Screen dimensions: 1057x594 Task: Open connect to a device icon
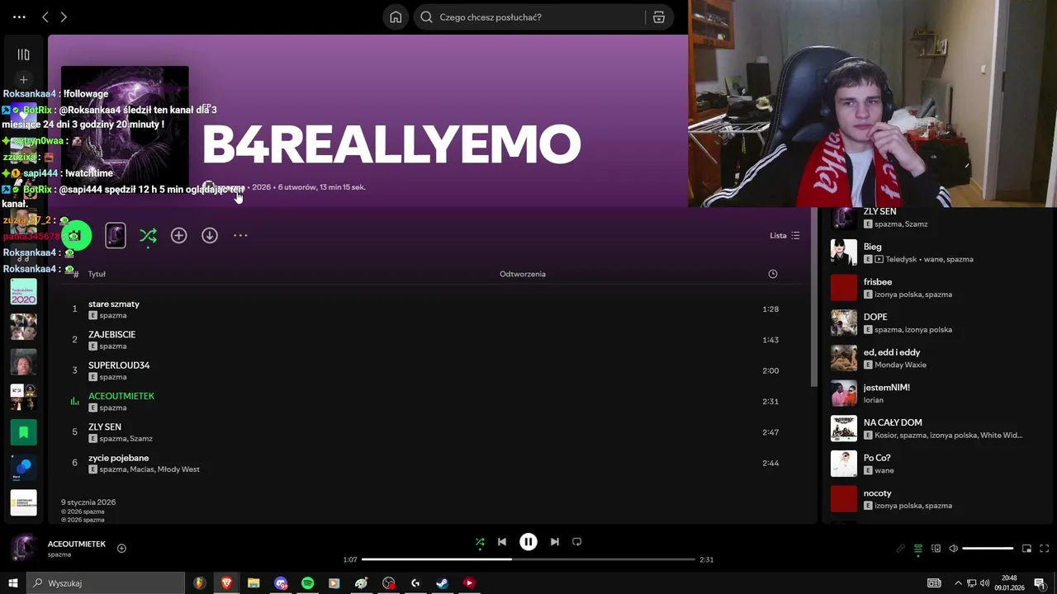click(x=936, y=549)
